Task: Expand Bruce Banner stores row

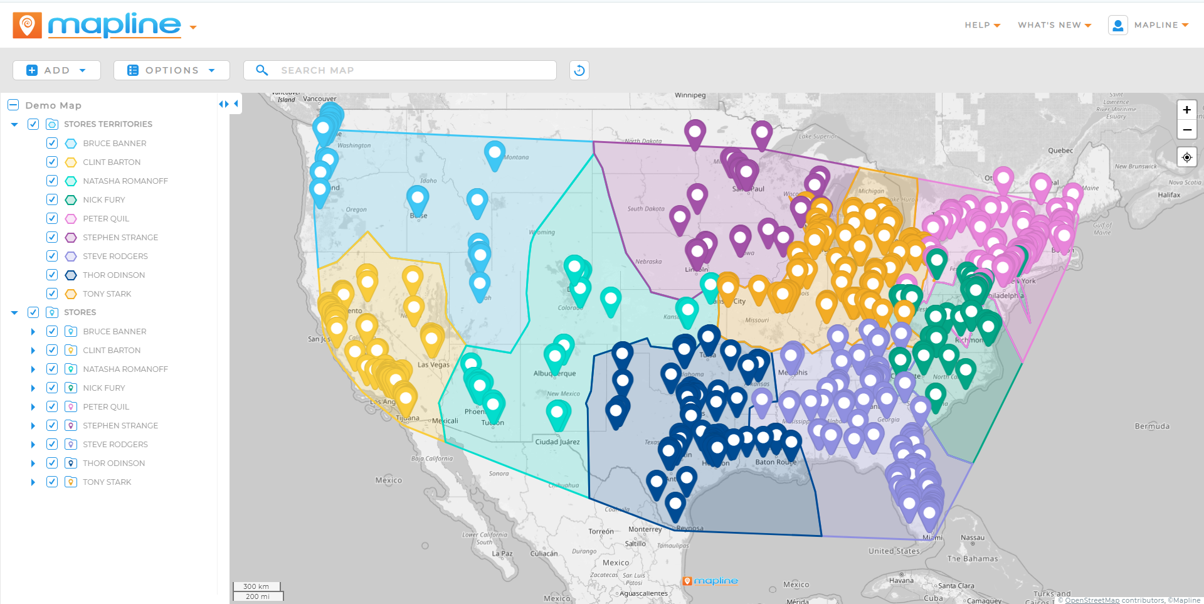Action: pyautogui.click(x=33, y=331)
